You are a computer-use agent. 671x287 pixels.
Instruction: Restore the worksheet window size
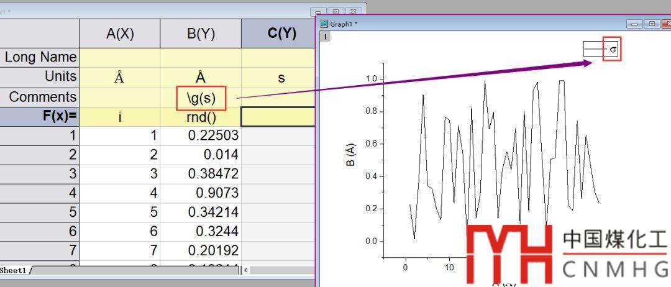pyautogui.click(x=337, y=12)
